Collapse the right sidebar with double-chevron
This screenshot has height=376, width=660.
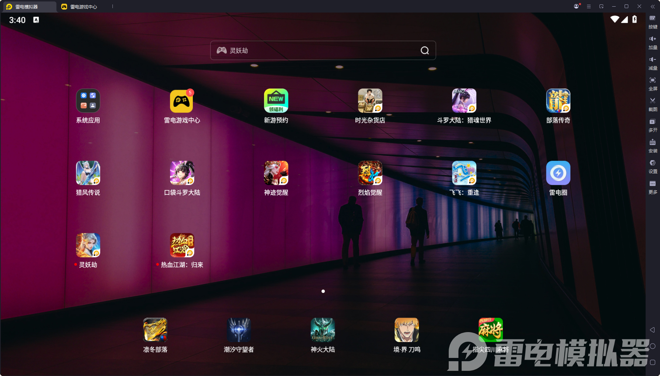click(x=653, y=7)
